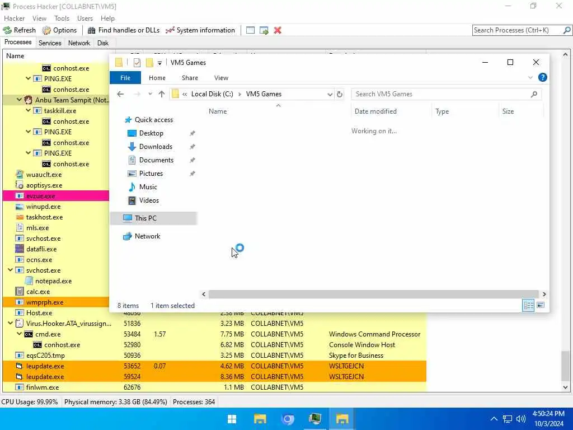Viewport: 573px width, 430px height.
Task: Sort by Date modified column
Action: point(375,111)
